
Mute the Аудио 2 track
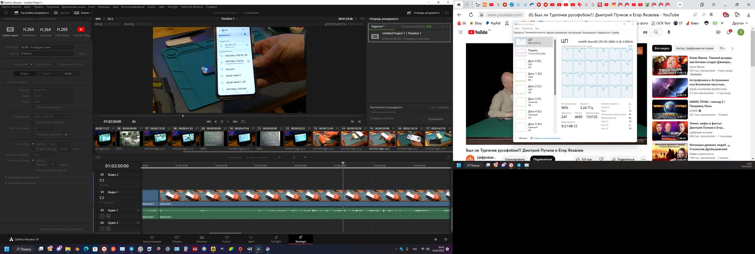click(x=108, y=228)
